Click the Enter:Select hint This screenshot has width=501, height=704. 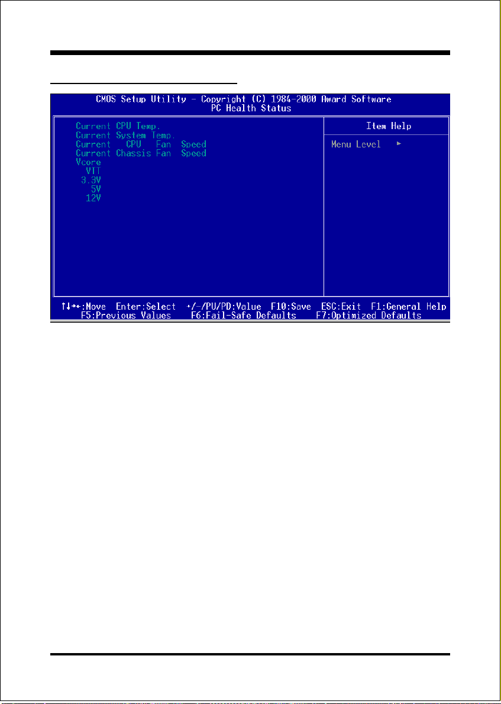[146, 307]
